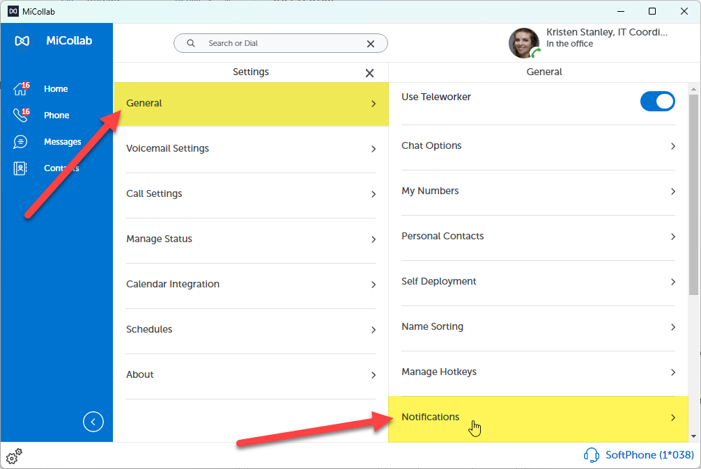
Task: Expand Self Deployment chevron
Action: point(673,282)
